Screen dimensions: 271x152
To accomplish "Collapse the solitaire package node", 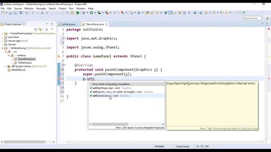I will click(x=9, y=55).
